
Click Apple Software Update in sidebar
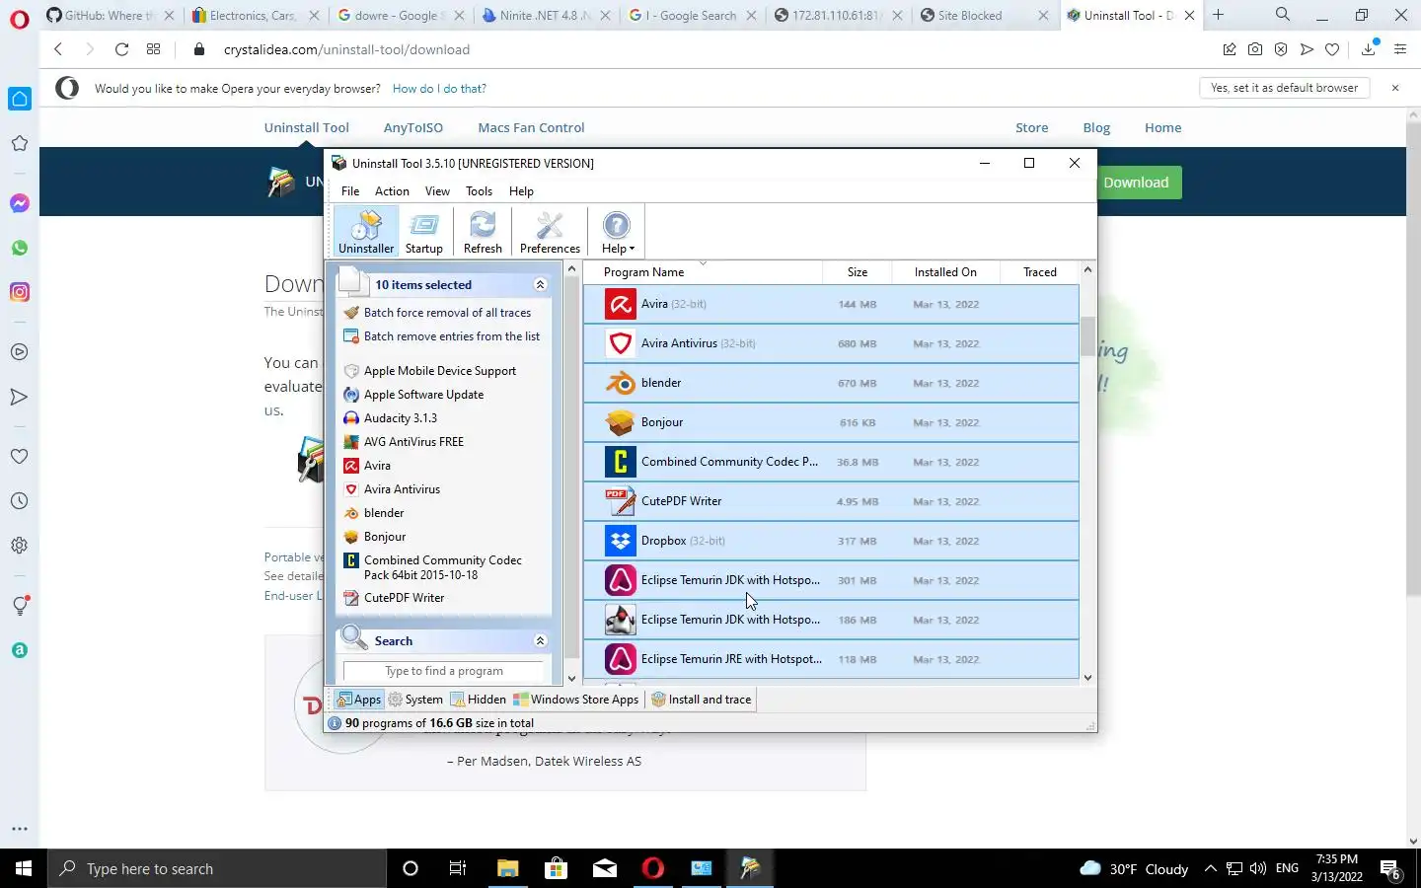point(423,395)
